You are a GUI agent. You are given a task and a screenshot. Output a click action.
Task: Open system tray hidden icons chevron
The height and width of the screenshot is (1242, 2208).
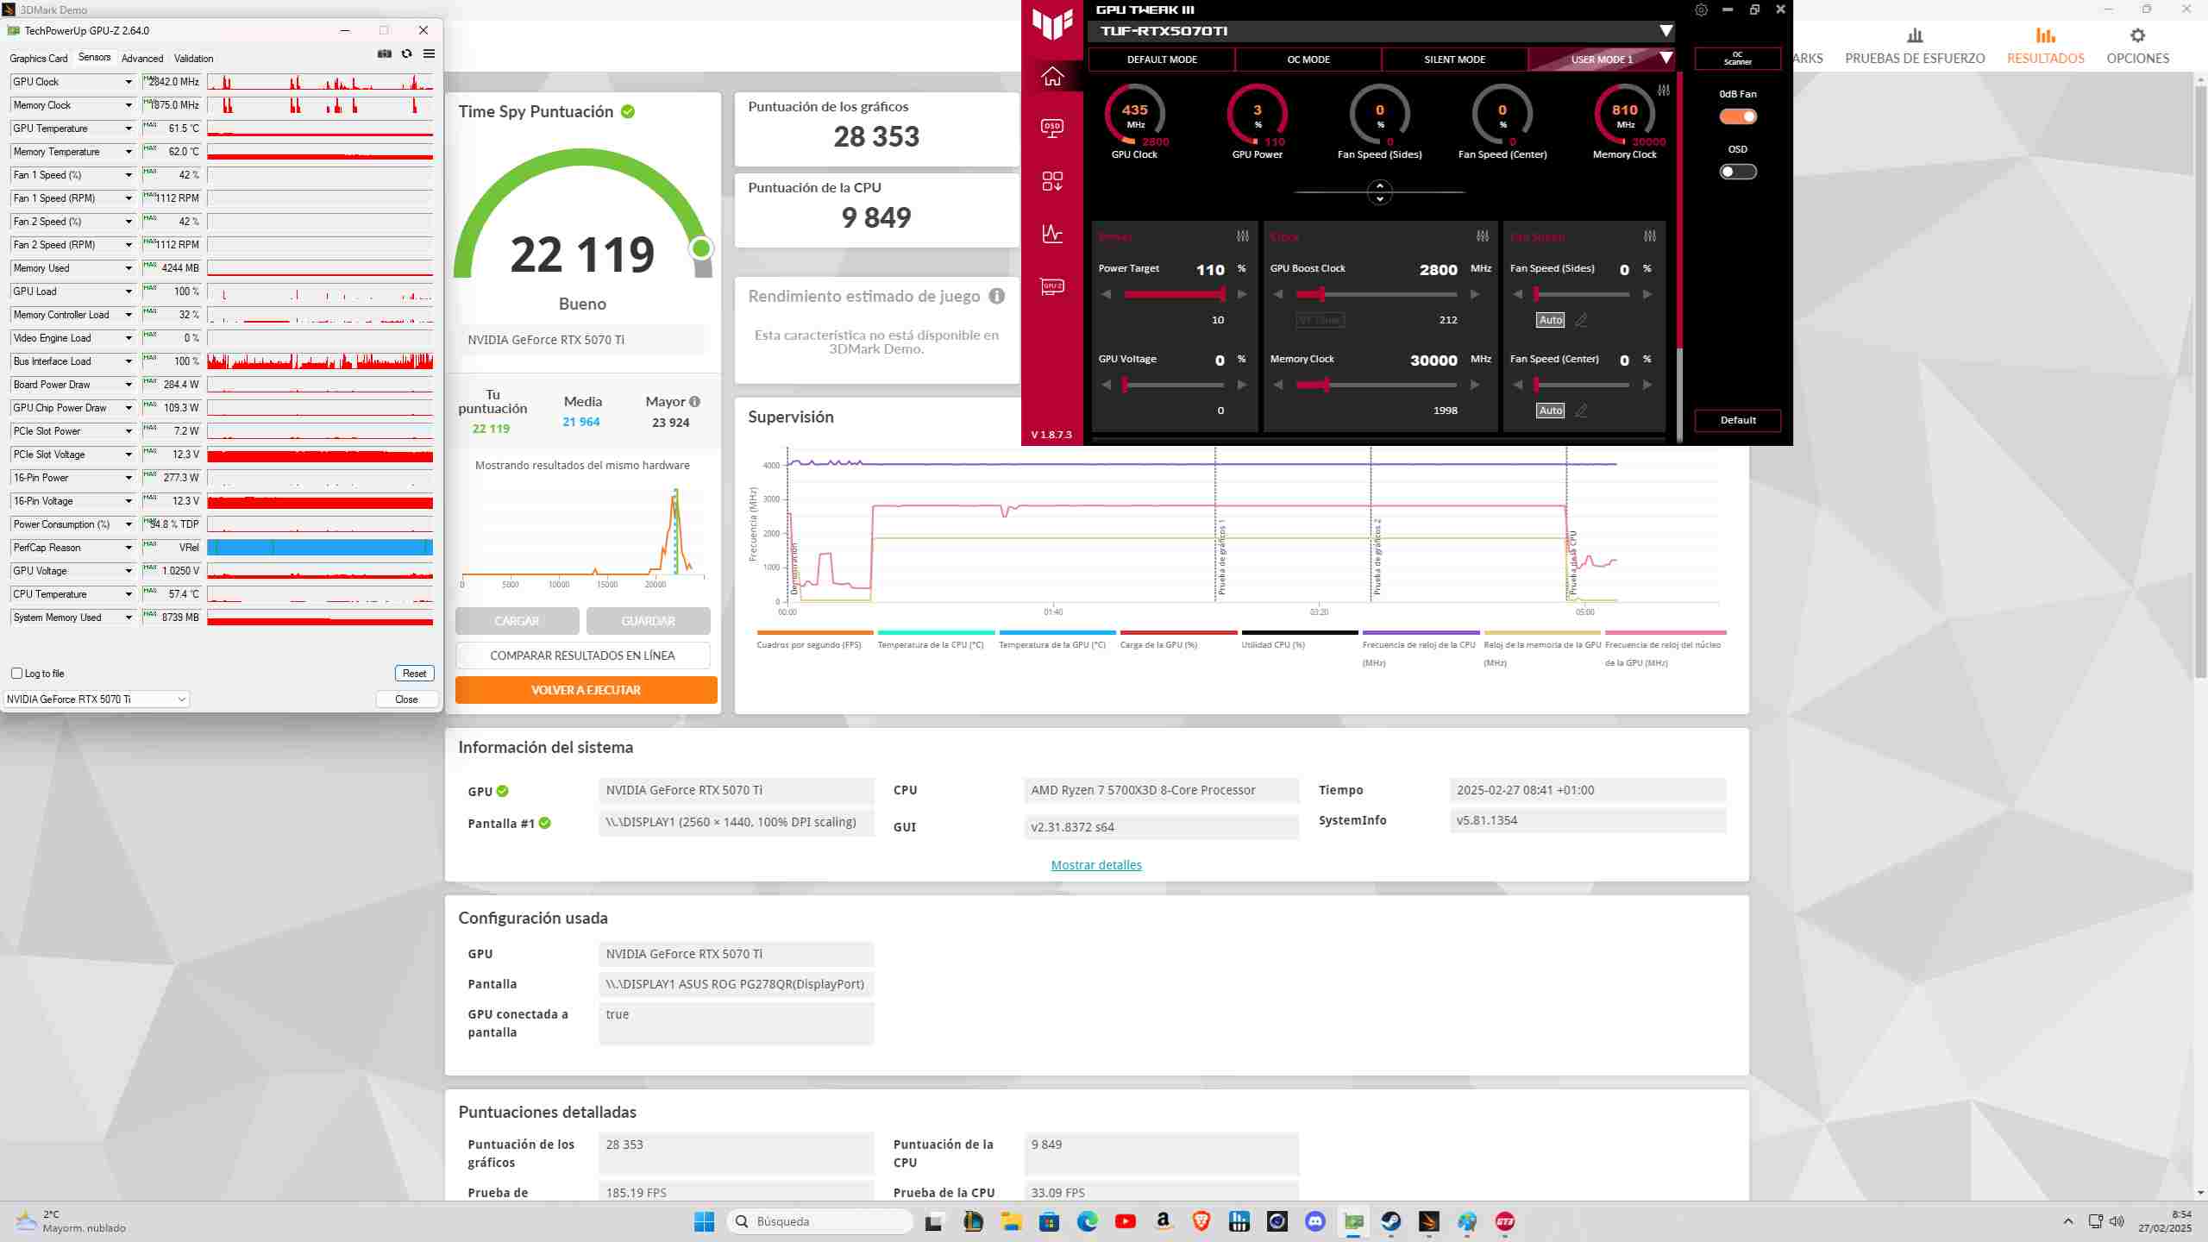coord(2068,1221)
